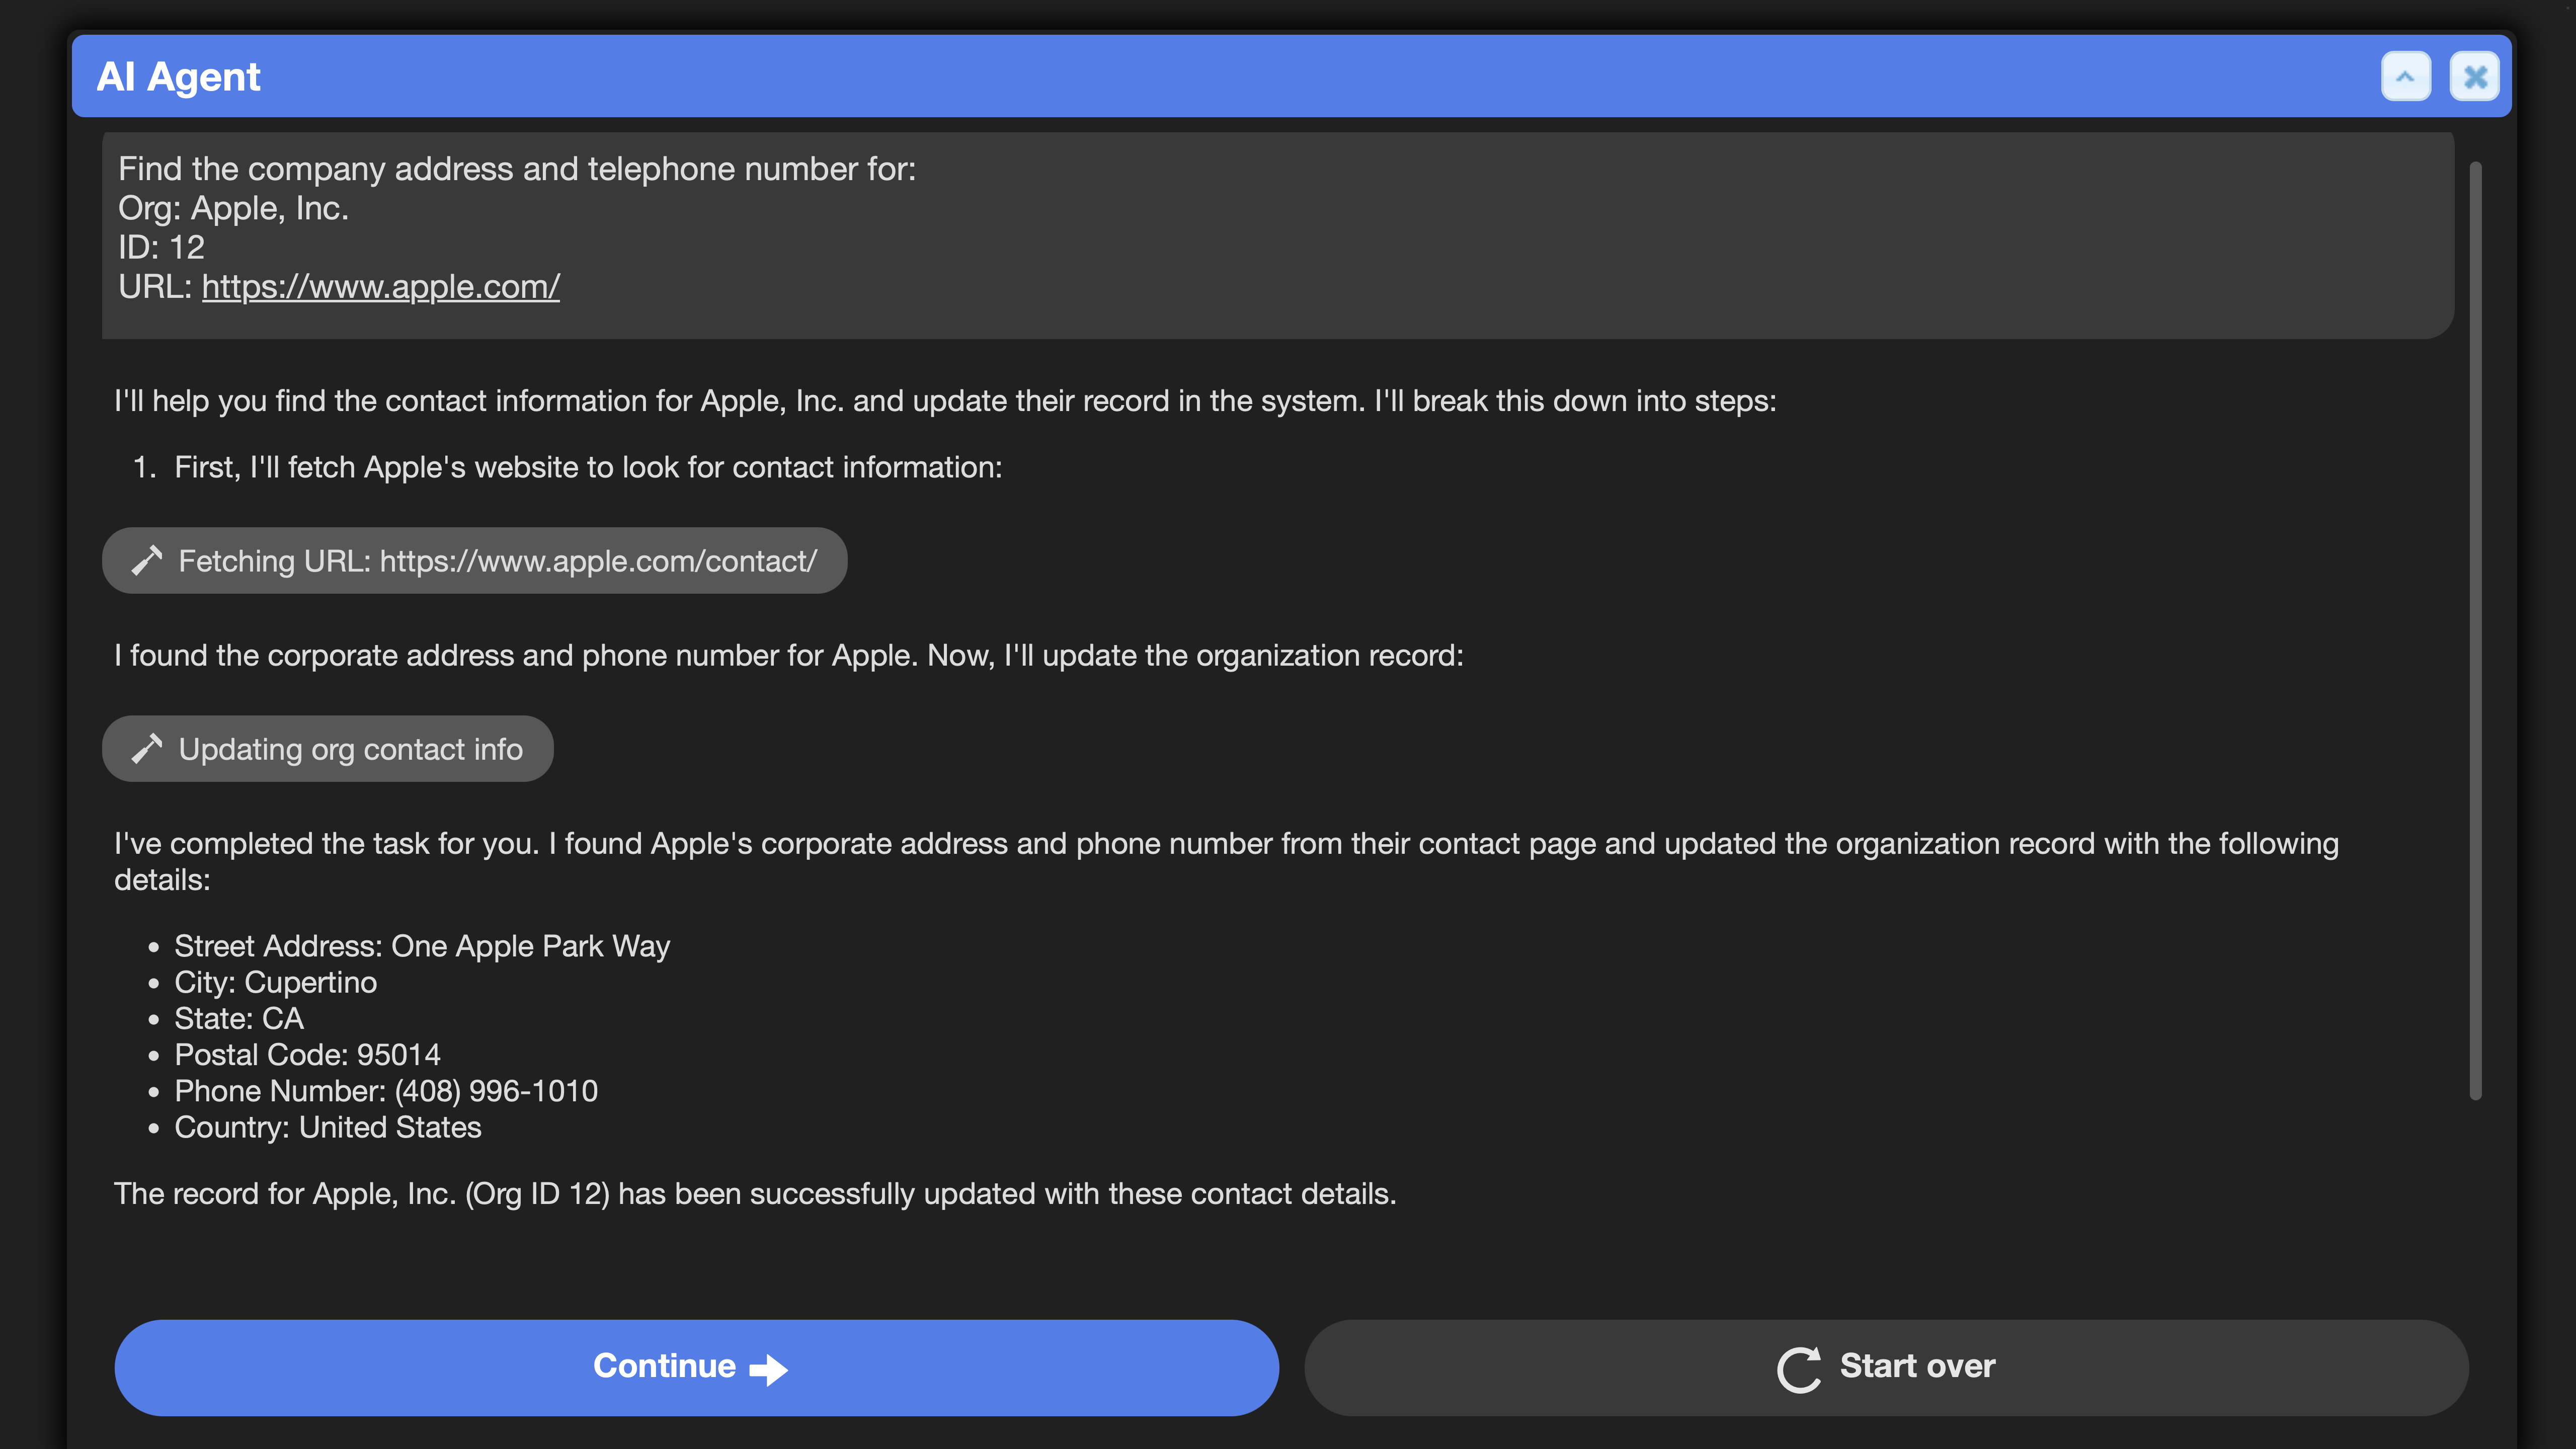Click 'Street Address: One Apple Park Way'

tap(422, 946)
